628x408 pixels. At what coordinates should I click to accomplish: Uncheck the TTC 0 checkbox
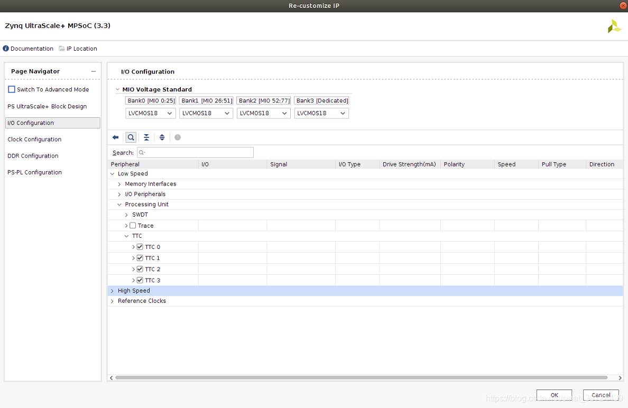[140, 247]
